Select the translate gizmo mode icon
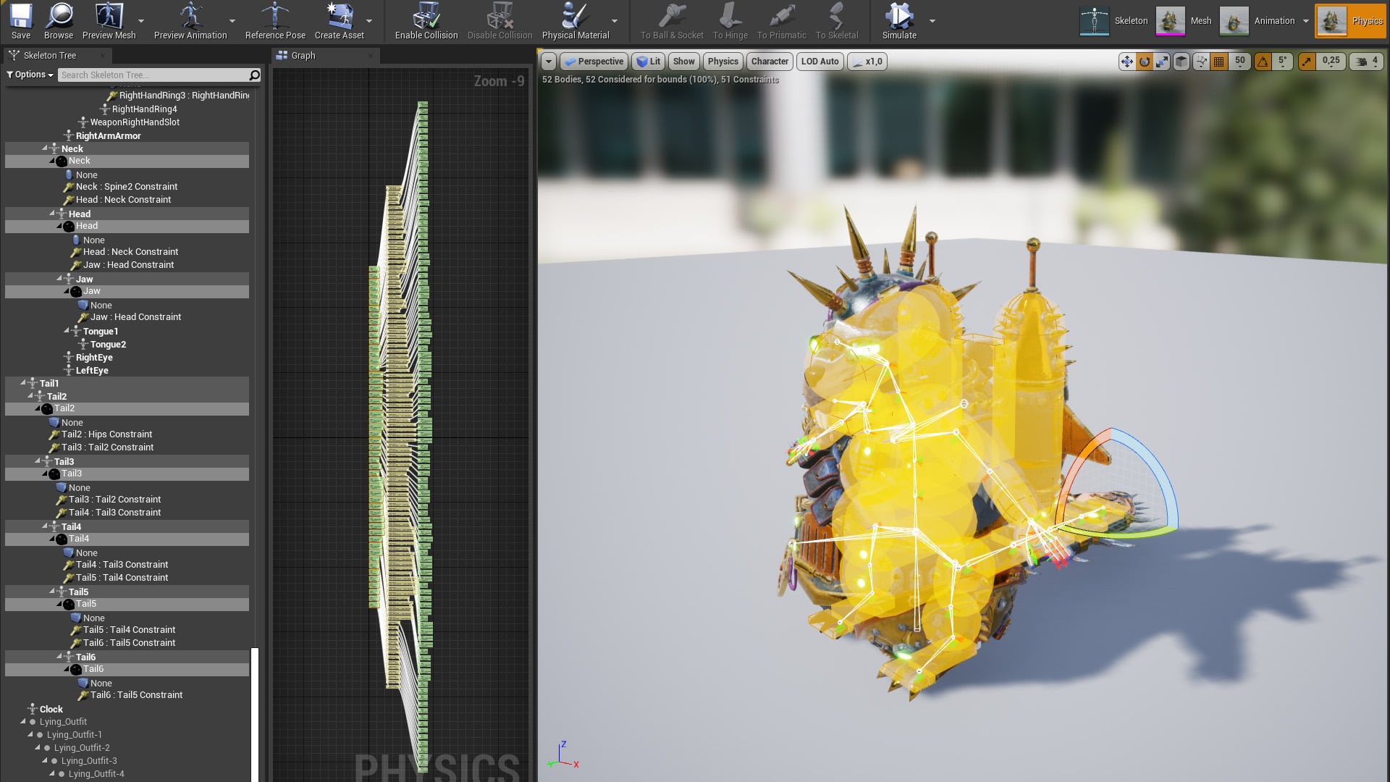1390x782 pixels. click(x=1126, y=62)
